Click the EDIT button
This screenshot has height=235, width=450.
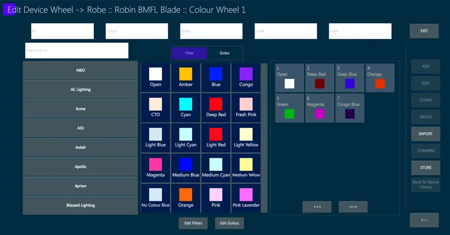426,83
